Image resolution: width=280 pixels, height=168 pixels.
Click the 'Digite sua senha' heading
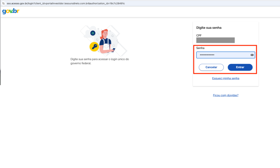point(209,28)
